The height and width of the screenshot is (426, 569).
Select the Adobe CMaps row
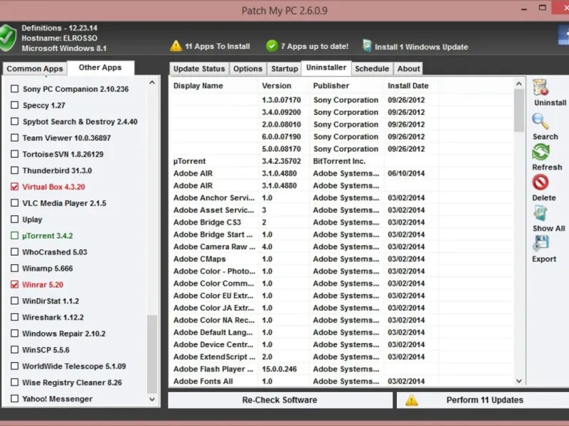(x=341, y=259)
